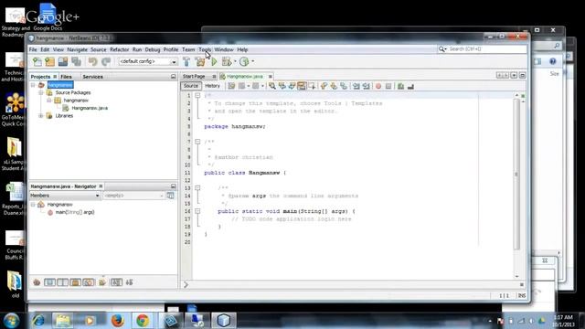Click the Comment icon in editor toolbar
The image size is (585, 329).
[400, 86]
